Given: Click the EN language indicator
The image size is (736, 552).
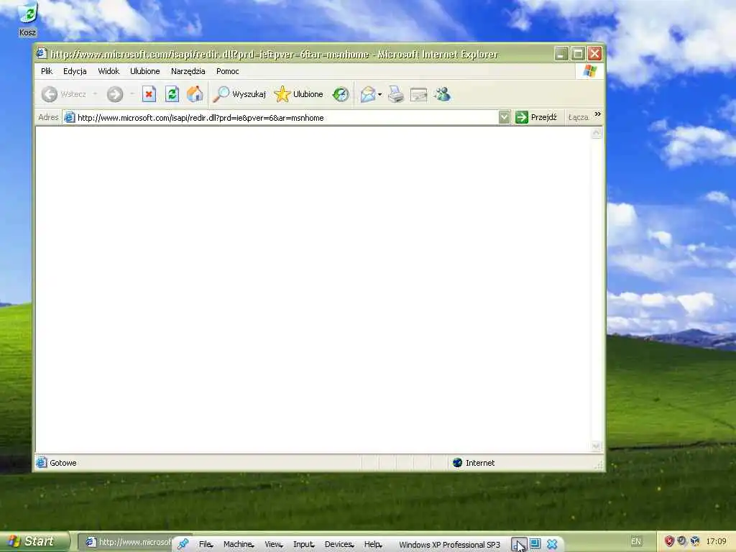Looking at the screenshot, I should 635,541.
